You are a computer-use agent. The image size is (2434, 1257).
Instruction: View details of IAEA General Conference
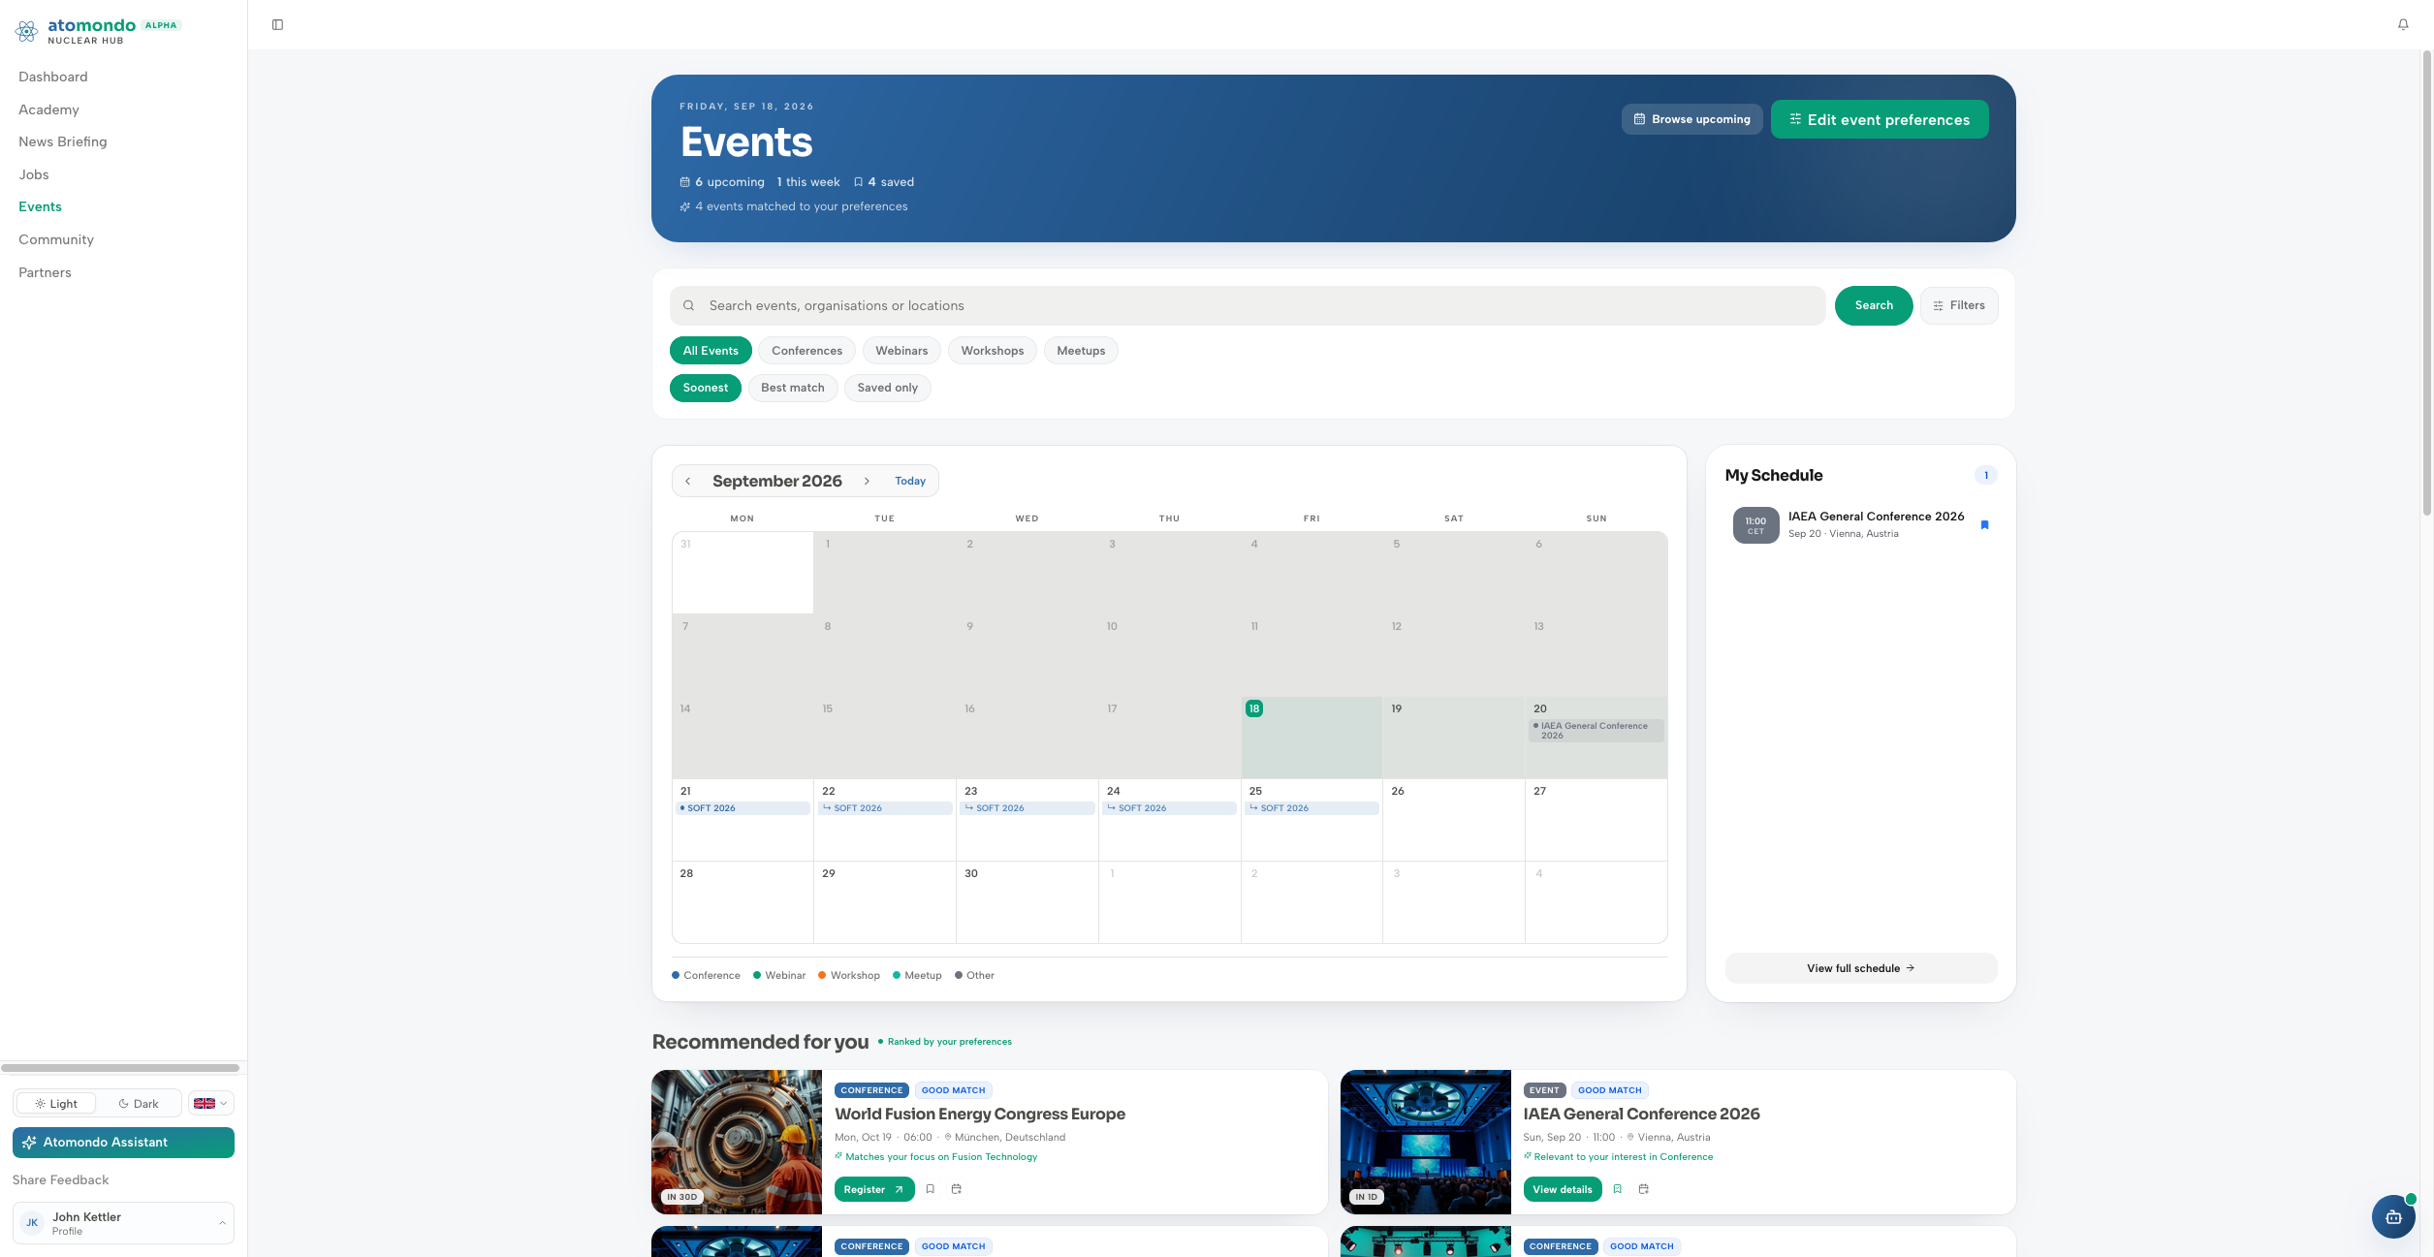point(1562,1189)
